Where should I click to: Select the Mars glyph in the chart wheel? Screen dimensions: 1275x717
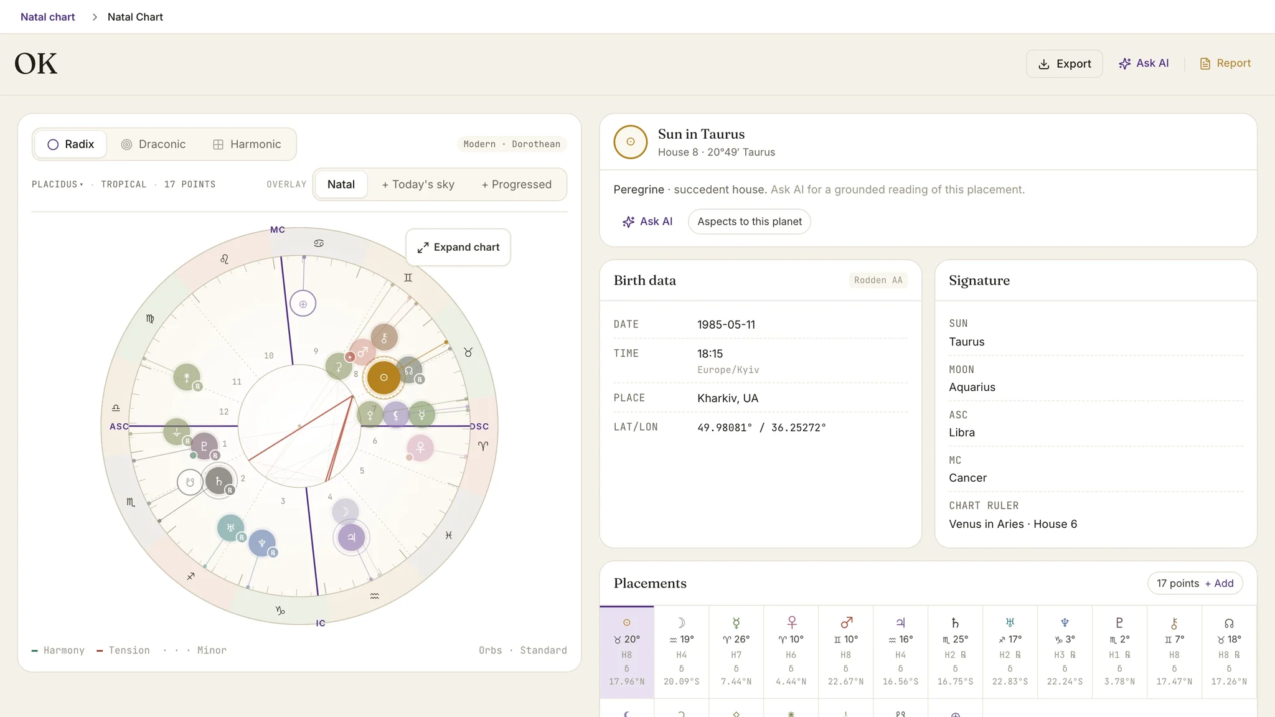(x=362, y=352)
